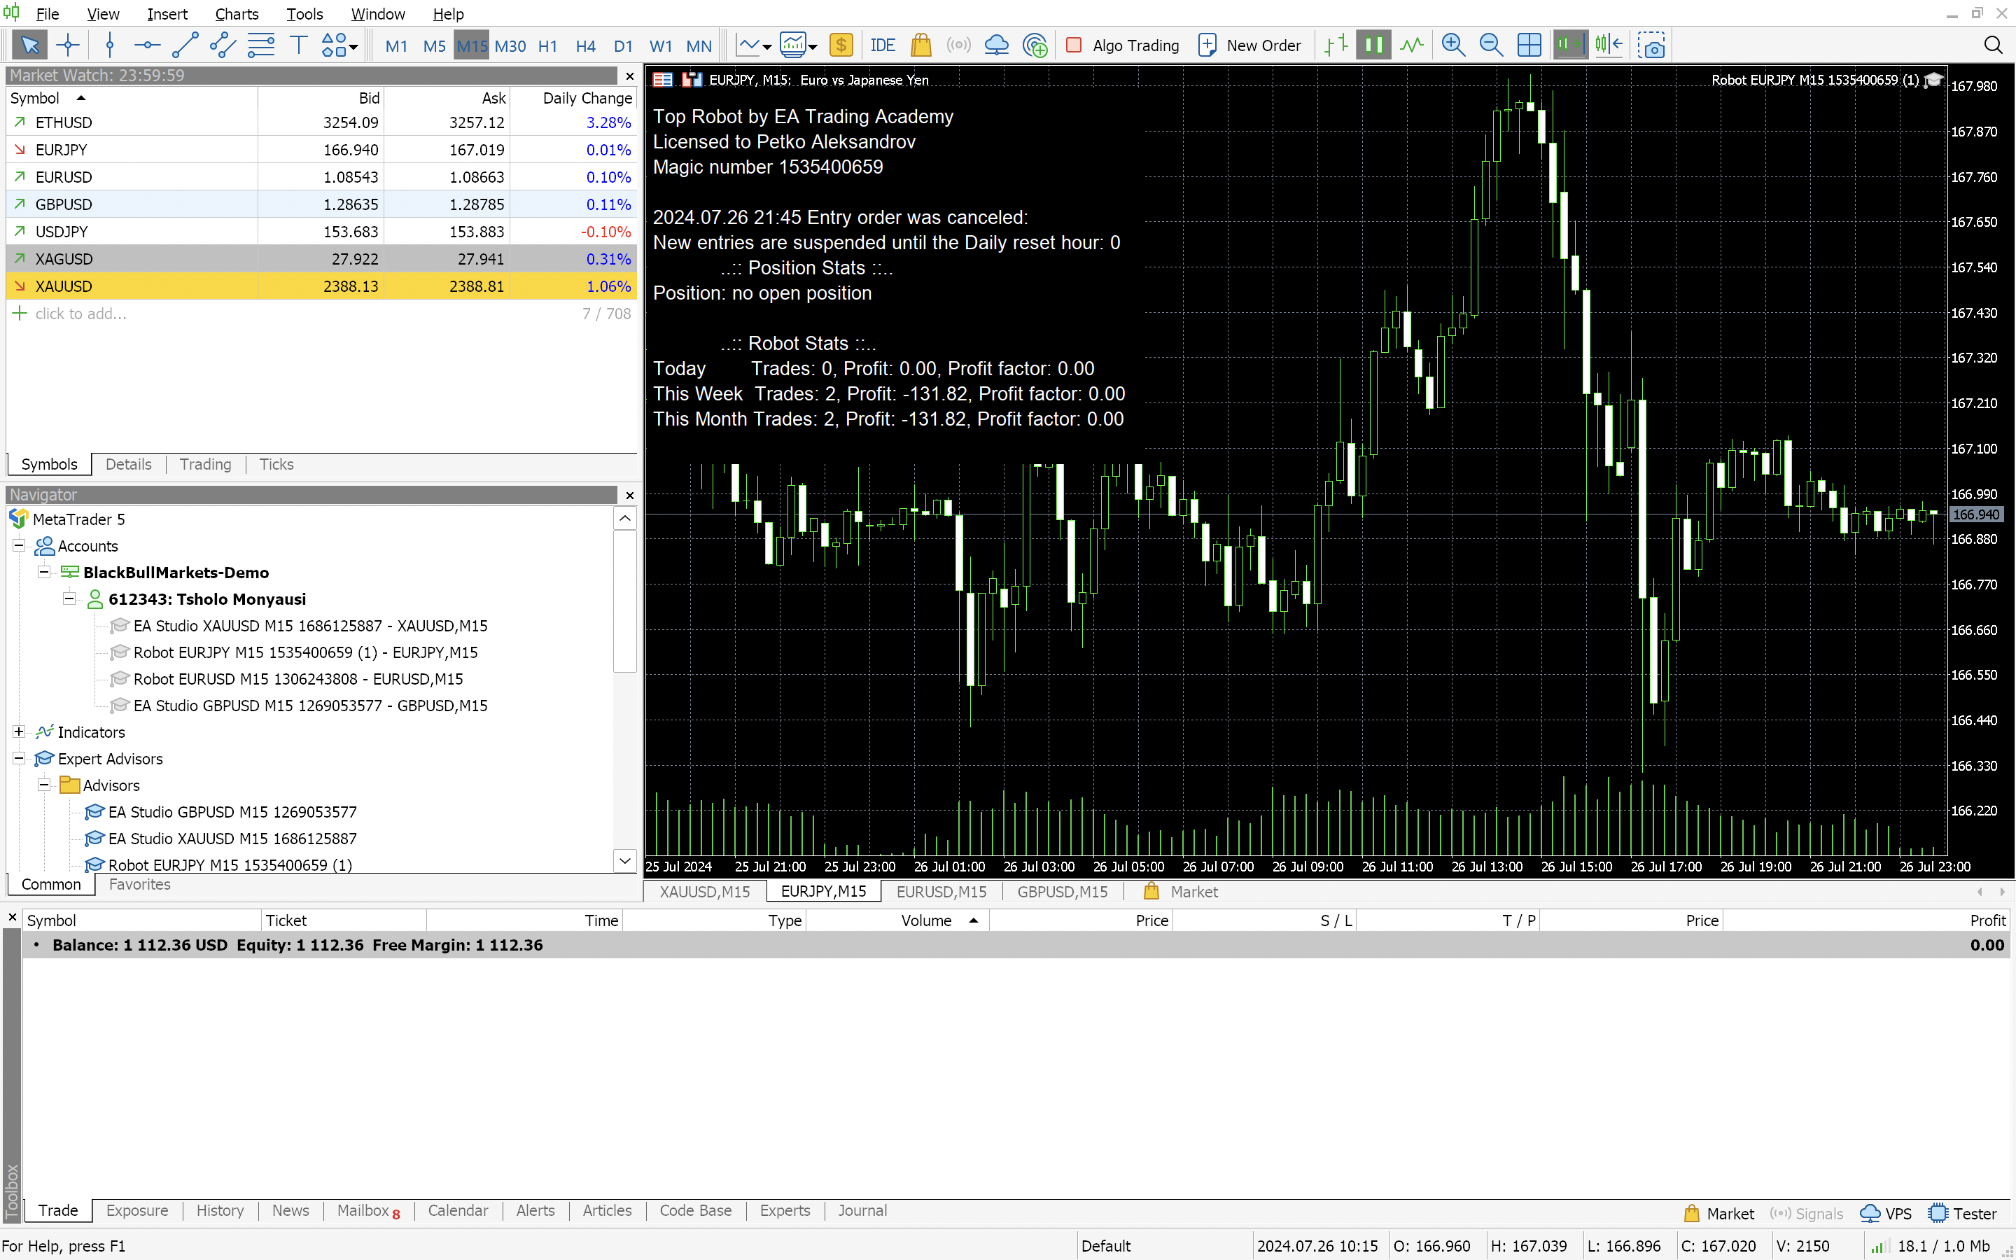Zoom in on the chart
2016x1260 pixels.
[1454, 45]
